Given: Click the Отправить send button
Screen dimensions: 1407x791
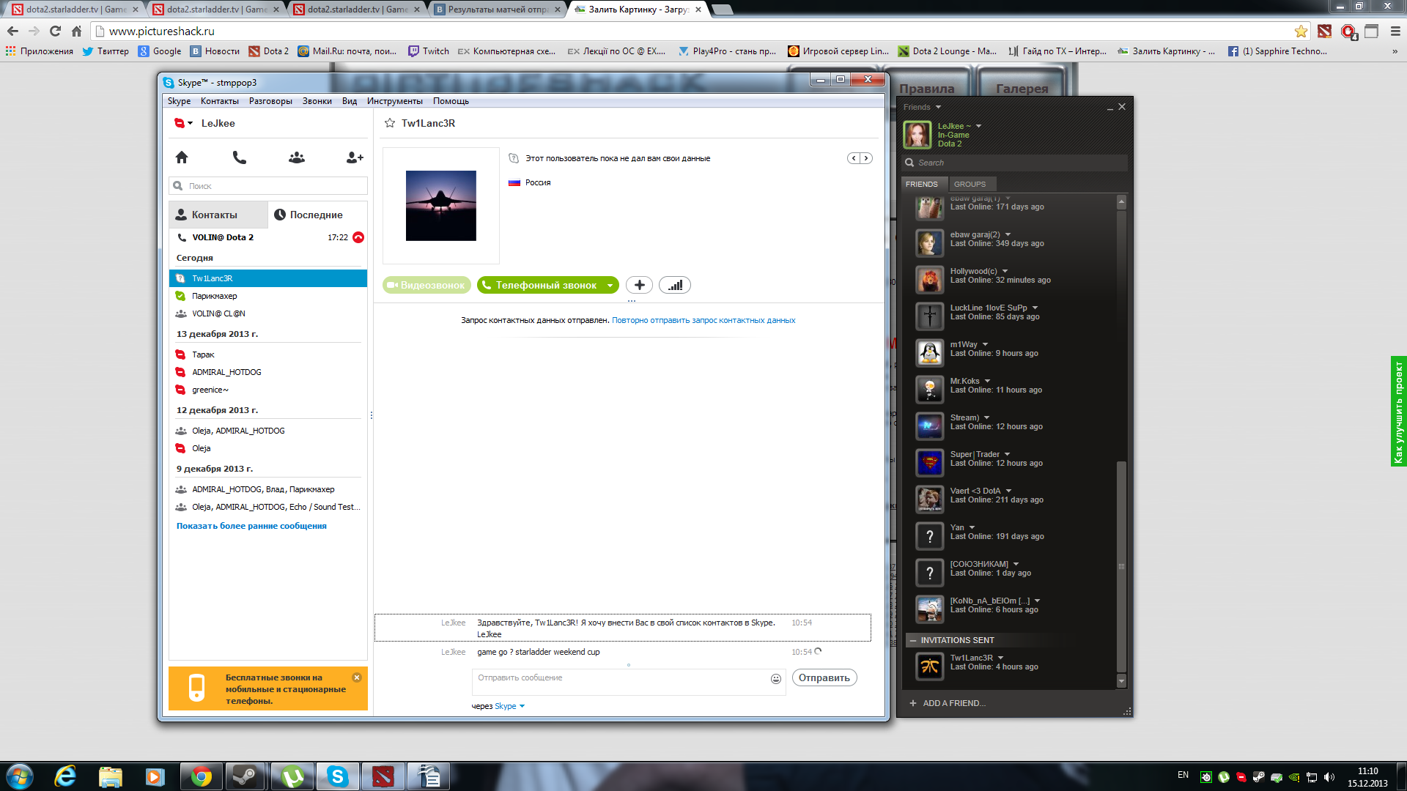Looking at the screenshot, I should point(824,677).
